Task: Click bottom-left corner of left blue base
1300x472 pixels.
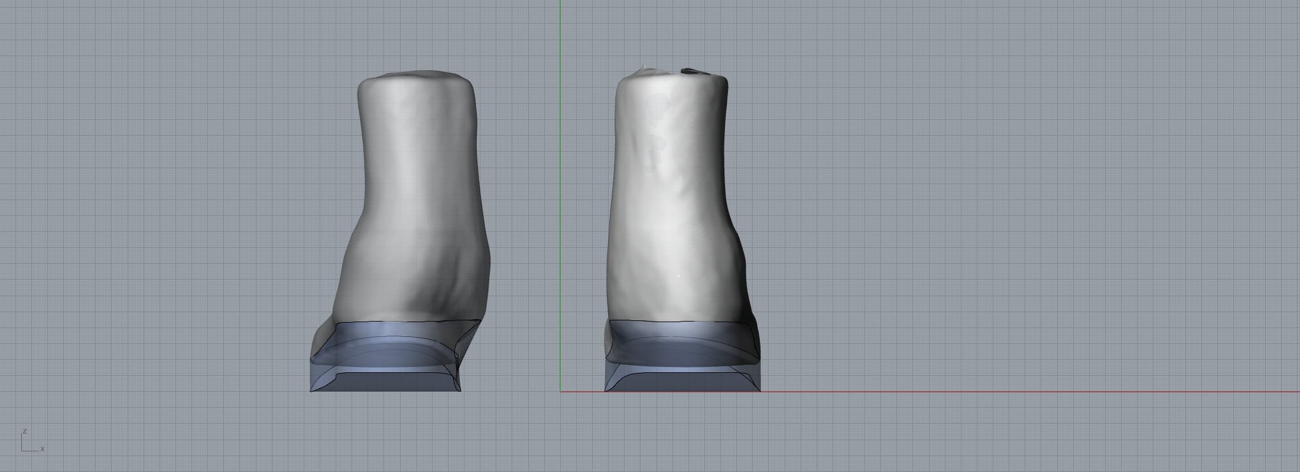Action: pyautogui.click(x=311, y=390)
